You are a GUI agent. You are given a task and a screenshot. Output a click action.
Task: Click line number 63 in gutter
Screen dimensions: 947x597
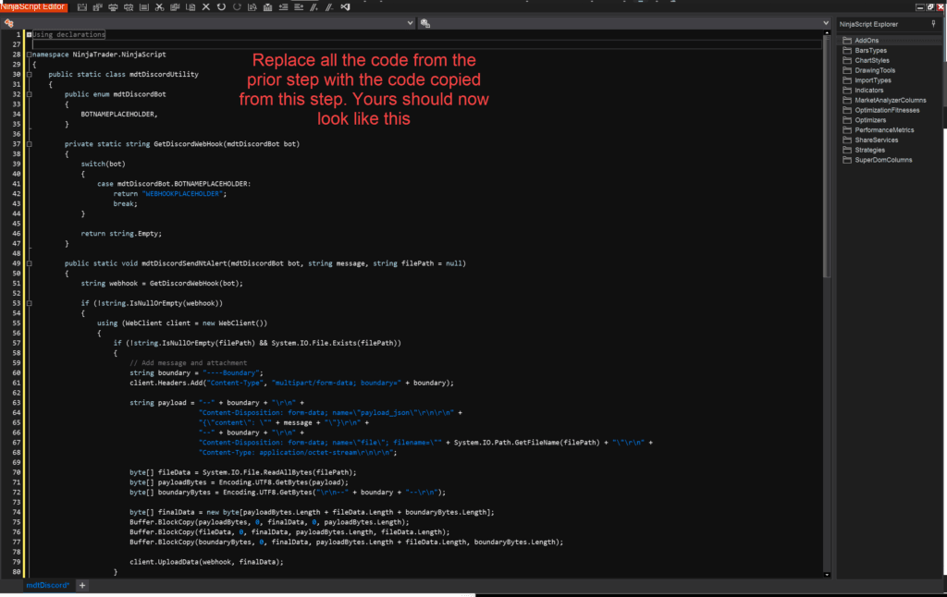tap(17, 403)
